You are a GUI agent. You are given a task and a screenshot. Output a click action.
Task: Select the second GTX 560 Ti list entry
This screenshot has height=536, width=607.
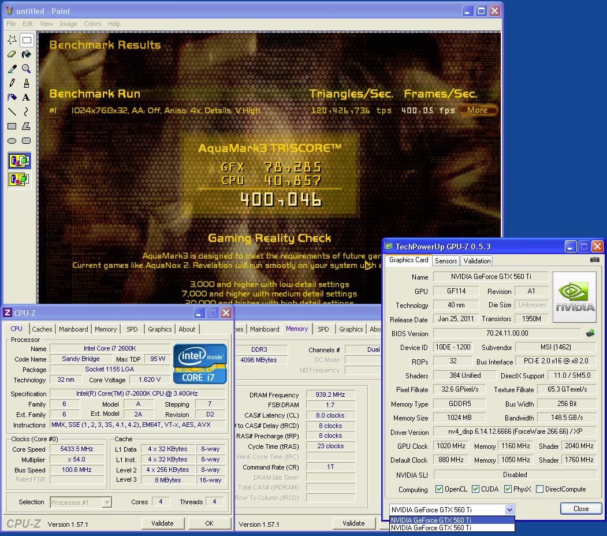[x=452, y=527]
